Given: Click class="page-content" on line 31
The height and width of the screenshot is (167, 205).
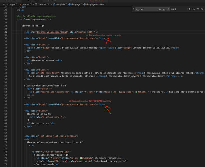Looking at the screenshot, I should 35,19.
